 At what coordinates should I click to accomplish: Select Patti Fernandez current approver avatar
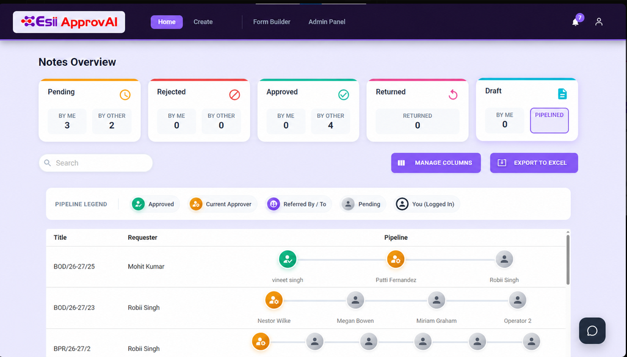coord(396,259)
